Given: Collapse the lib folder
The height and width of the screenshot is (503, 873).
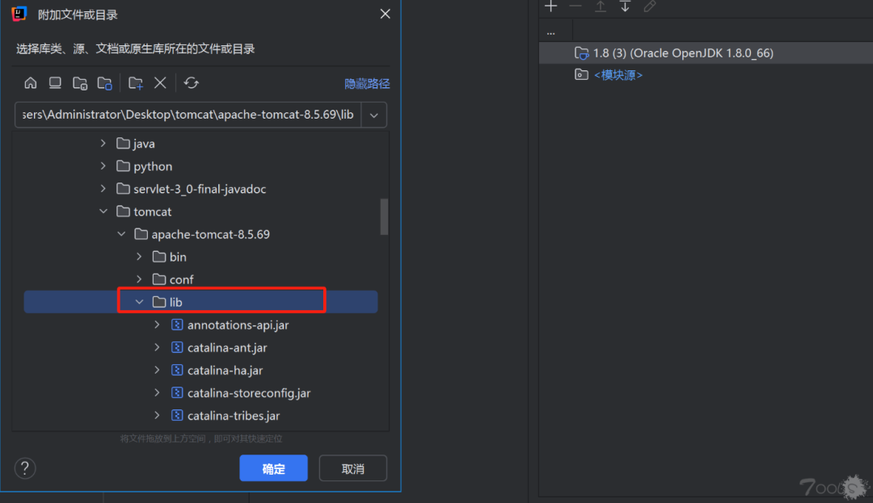Looking at the screenshot, I should coord(139,302).
